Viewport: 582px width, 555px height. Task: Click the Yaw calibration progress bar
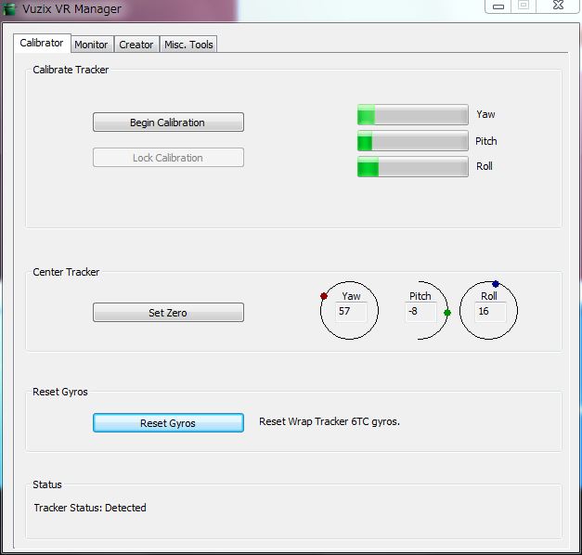(x=412, y=115)
